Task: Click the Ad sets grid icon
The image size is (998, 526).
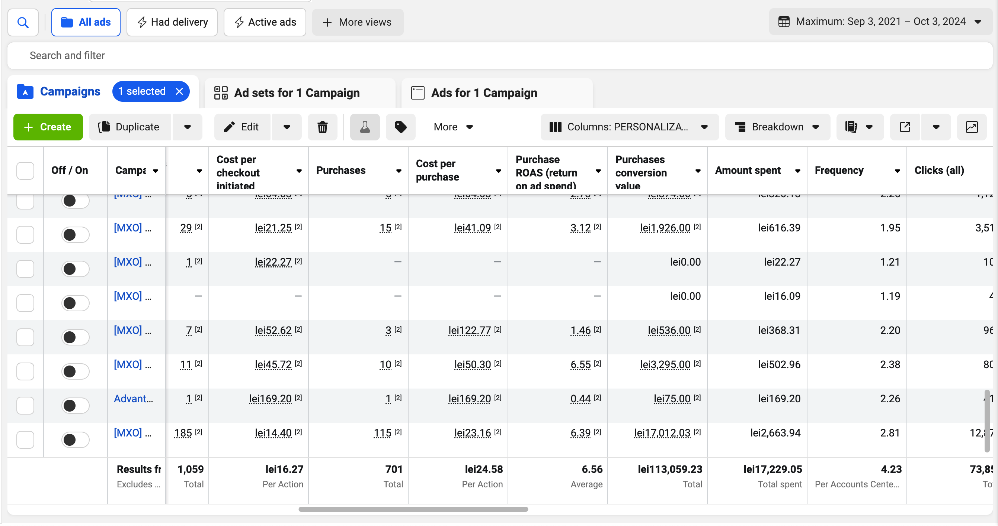Action: 221,93
